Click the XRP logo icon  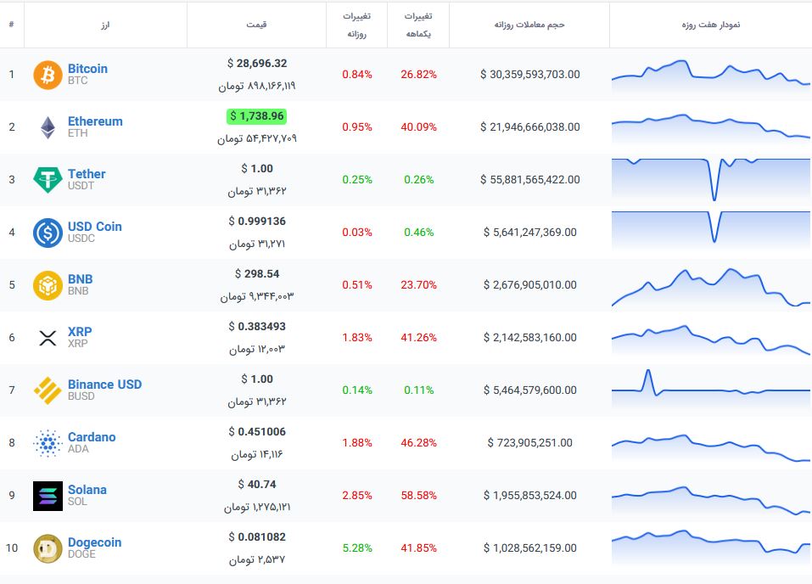pos(48,338)
